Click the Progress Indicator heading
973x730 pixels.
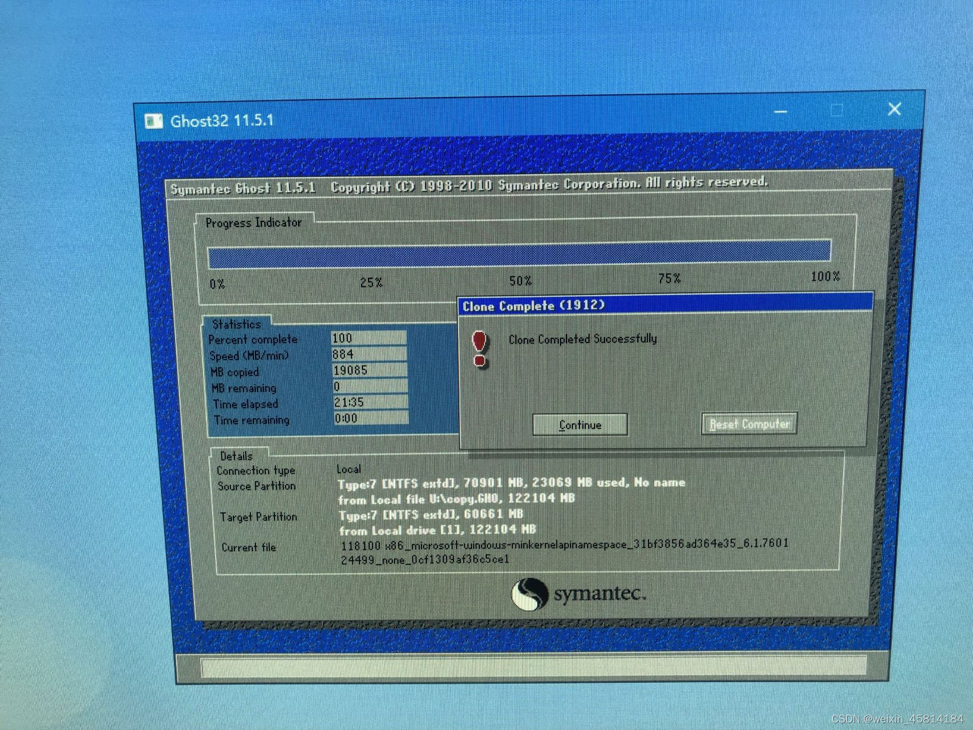253,223
